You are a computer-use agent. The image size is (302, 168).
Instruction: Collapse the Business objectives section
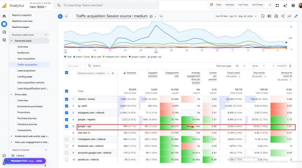coord(46,35)
